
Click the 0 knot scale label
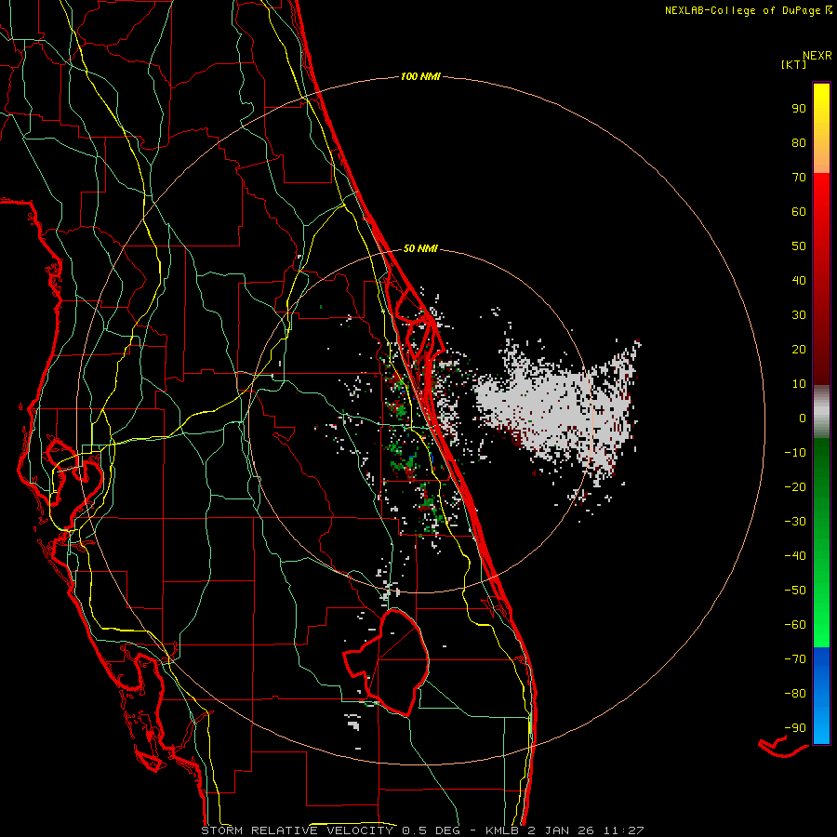pos(803,418)
